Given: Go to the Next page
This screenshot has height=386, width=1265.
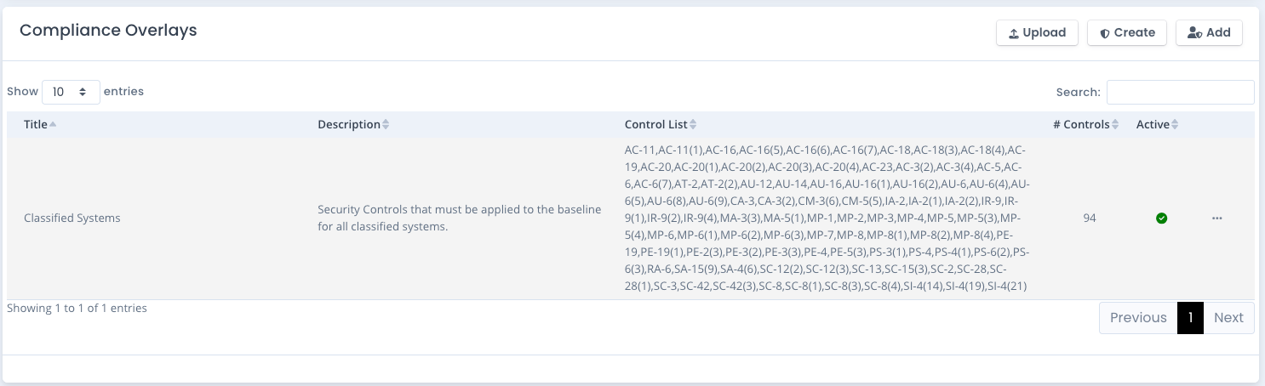Looking at the screenshot, I should point(1228,318).
